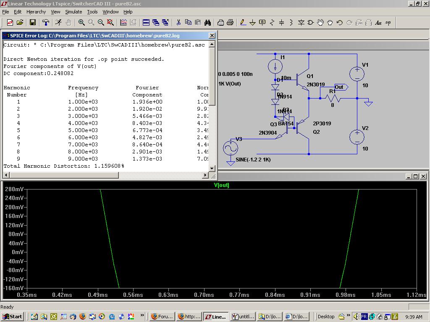The height and width of the screenshot is (322, 430).
Task: Click the V(out) trace label in plot
Action: (222, 185)
